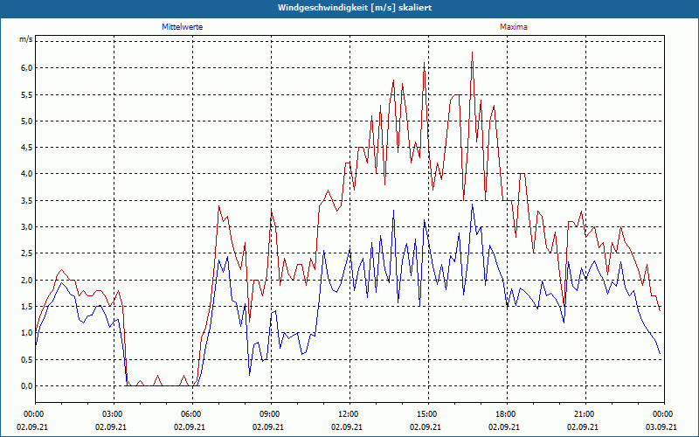Click the 06:00 time label

tap(192, 414)
